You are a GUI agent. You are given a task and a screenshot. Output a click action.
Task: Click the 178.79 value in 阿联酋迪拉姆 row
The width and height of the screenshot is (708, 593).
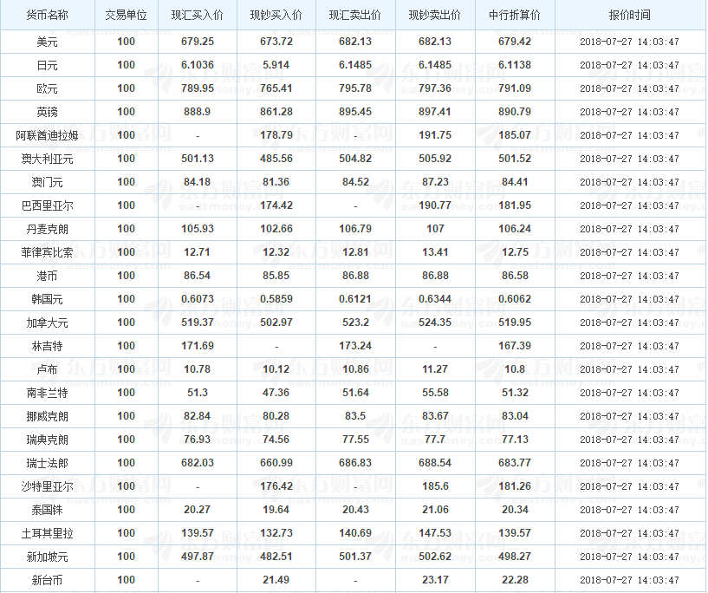point(276,135)
